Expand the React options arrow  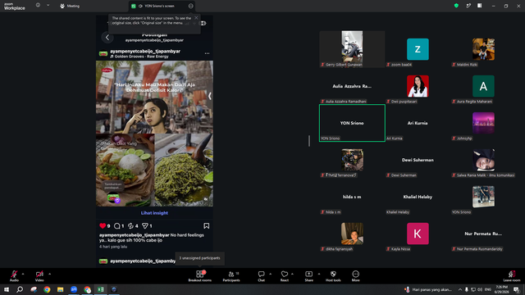pos(292,274)
